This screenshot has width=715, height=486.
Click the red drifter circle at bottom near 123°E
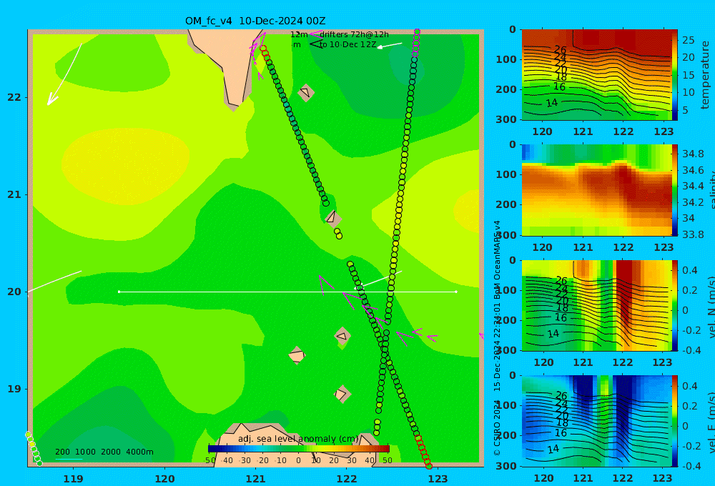(x=428, y=465)
